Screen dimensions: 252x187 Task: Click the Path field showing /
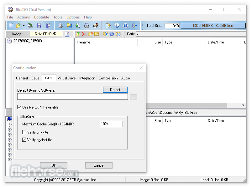coord(191,34)
